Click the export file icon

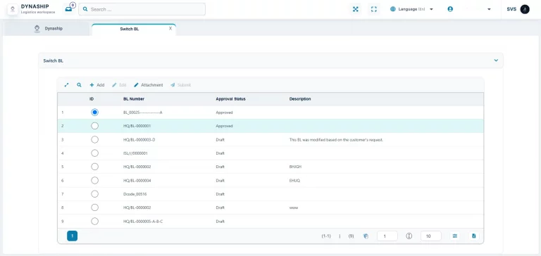474,236
